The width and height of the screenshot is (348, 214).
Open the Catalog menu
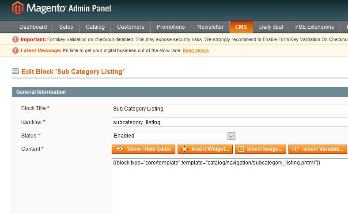click(x=95, y=27)
